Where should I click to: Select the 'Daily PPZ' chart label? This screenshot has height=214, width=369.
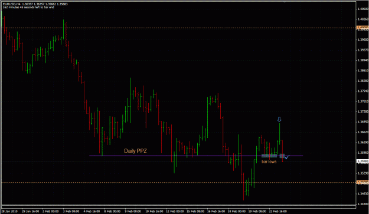135,151
